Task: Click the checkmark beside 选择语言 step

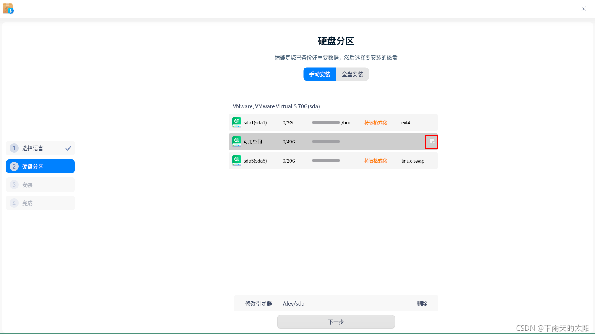Action: (69, 148)
